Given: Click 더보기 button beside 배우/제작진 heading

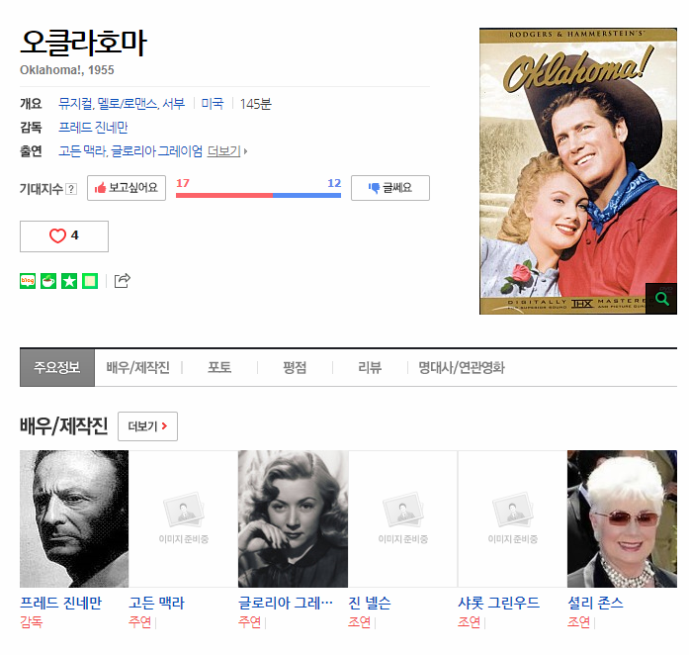Looking at the screenshot, I should tap(147, 426).
